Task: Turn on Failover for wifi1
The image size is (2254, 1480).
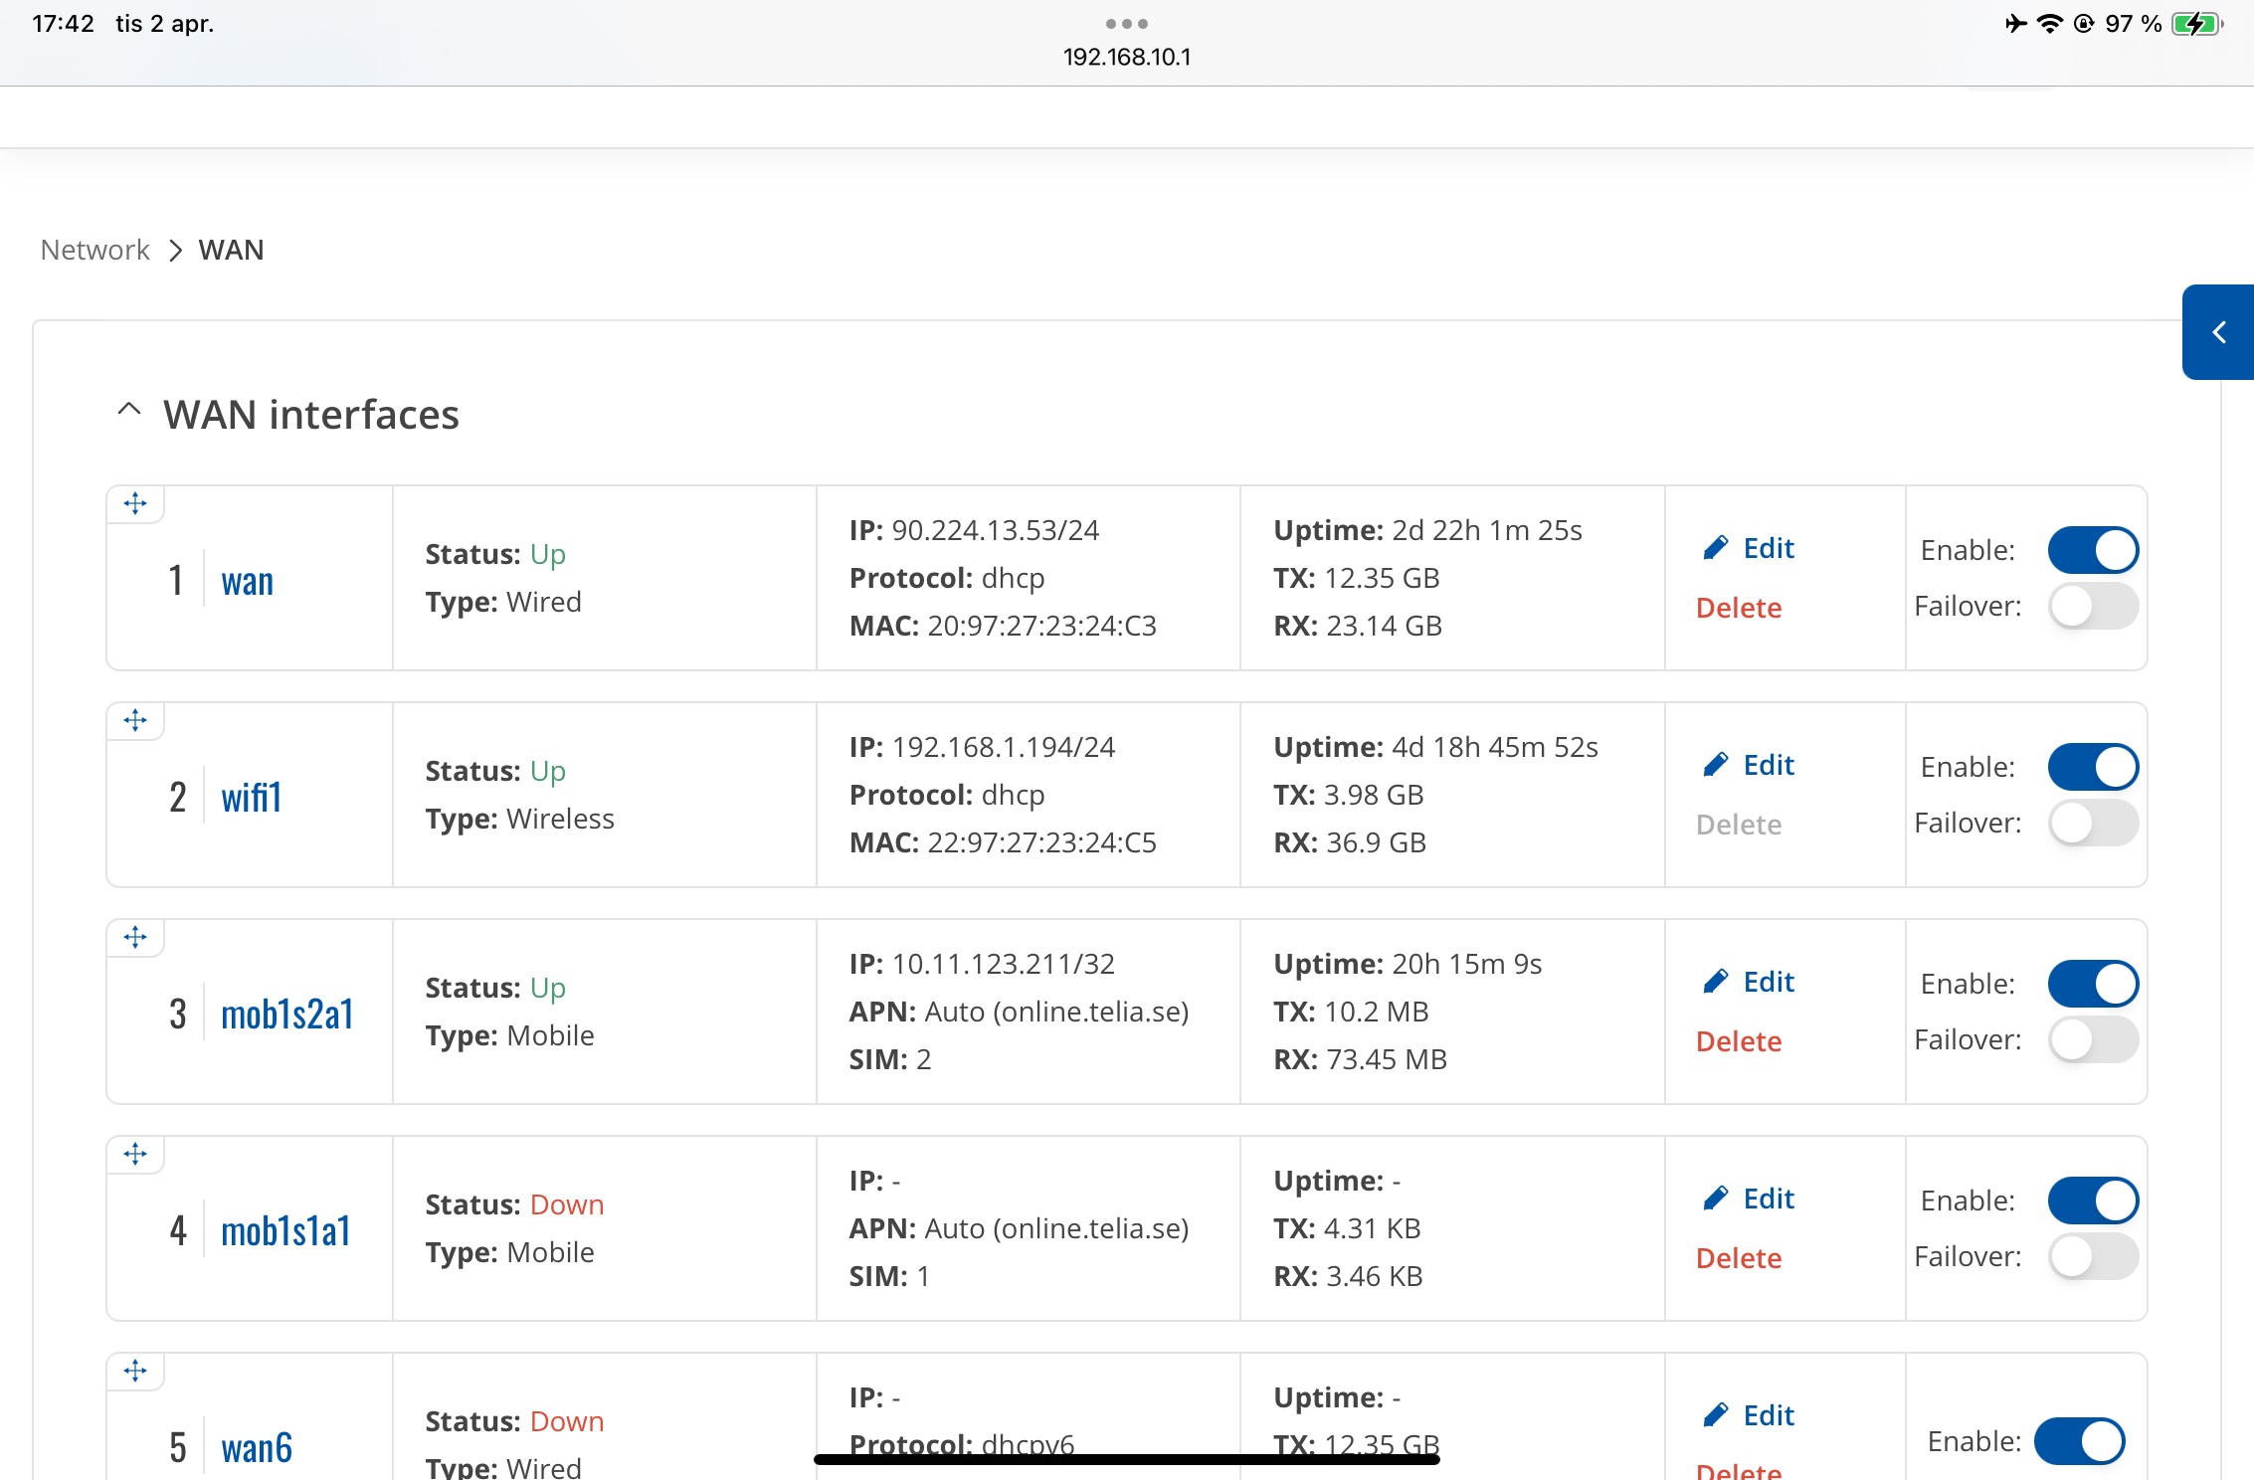Action: click(2093, 824)
